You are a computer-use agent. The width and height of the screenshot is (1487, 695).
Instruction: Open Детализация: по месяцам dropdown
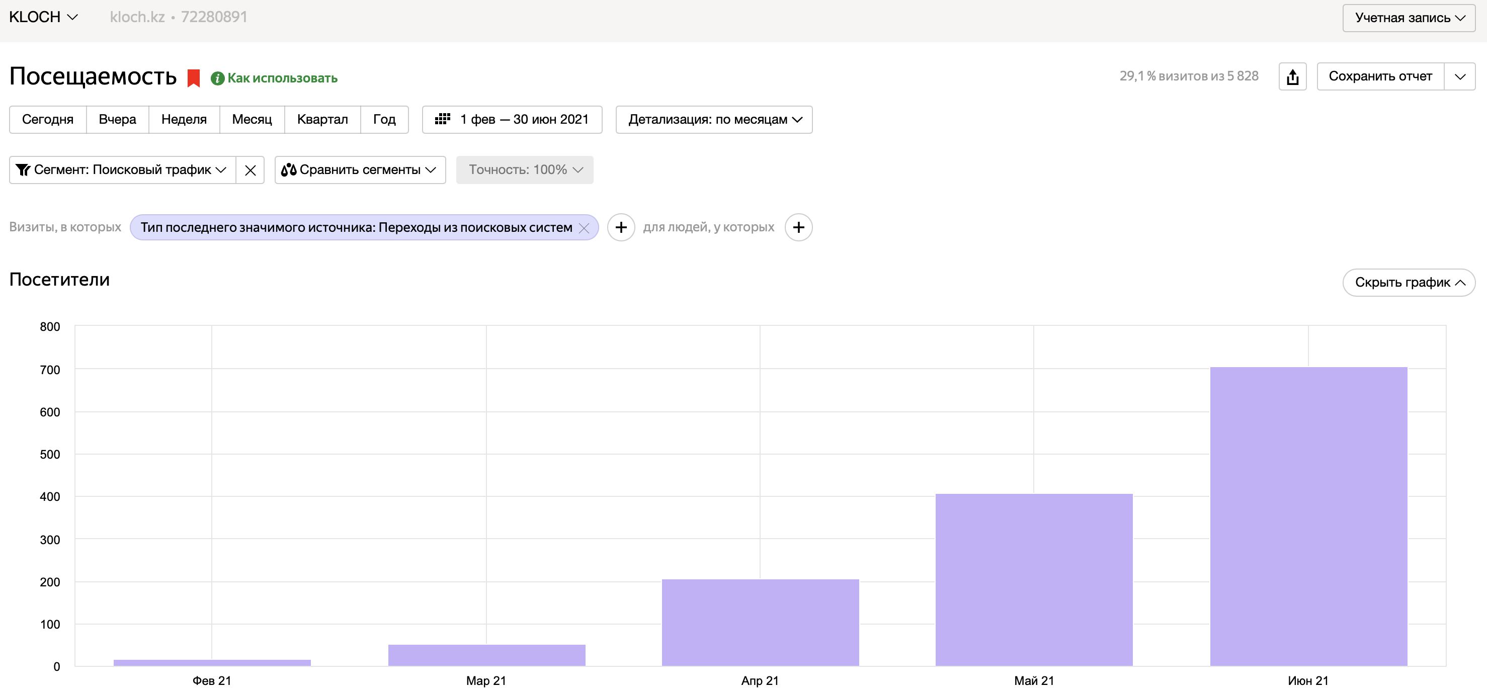713,120
